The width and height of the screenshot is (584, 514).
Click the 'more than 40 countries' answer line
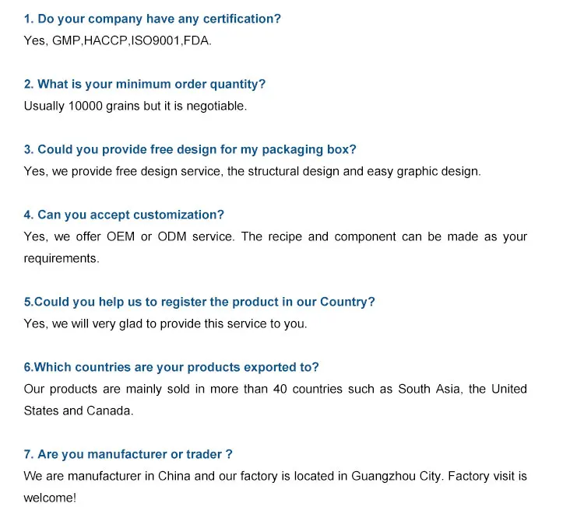(x=276, y=389)
